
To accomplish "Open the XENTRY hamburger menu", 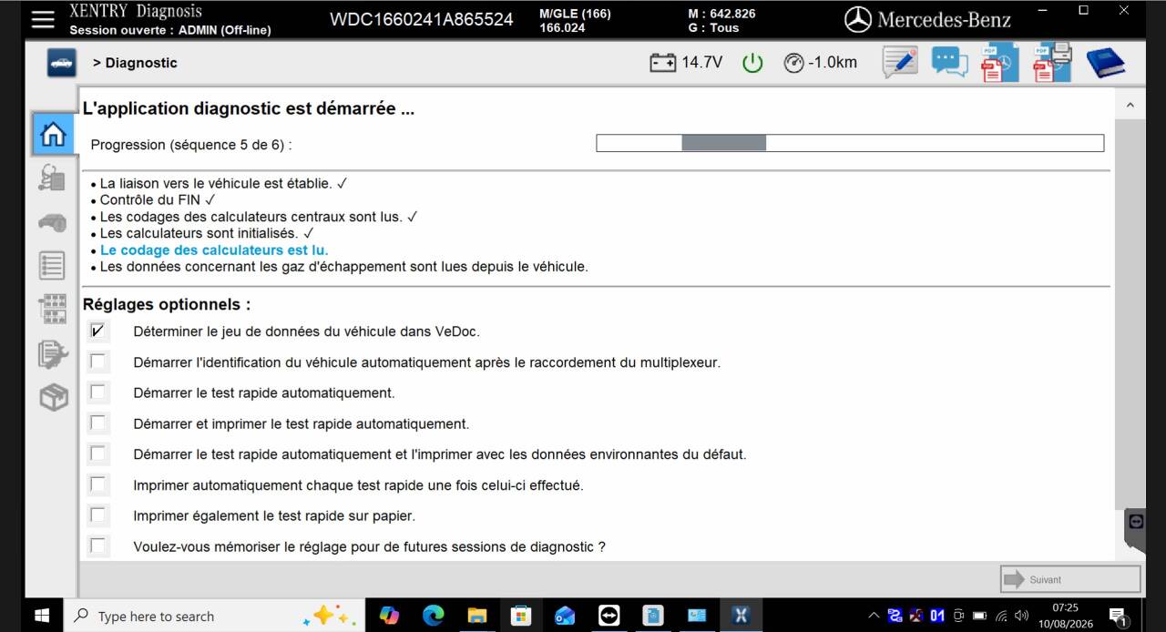I will pos(43,19).
